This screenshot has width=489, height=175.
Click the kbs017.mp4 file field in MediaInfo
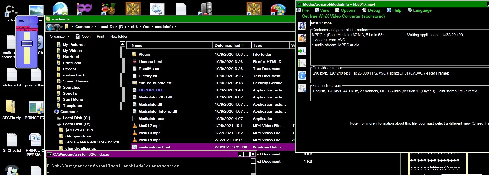pos(399,23)
